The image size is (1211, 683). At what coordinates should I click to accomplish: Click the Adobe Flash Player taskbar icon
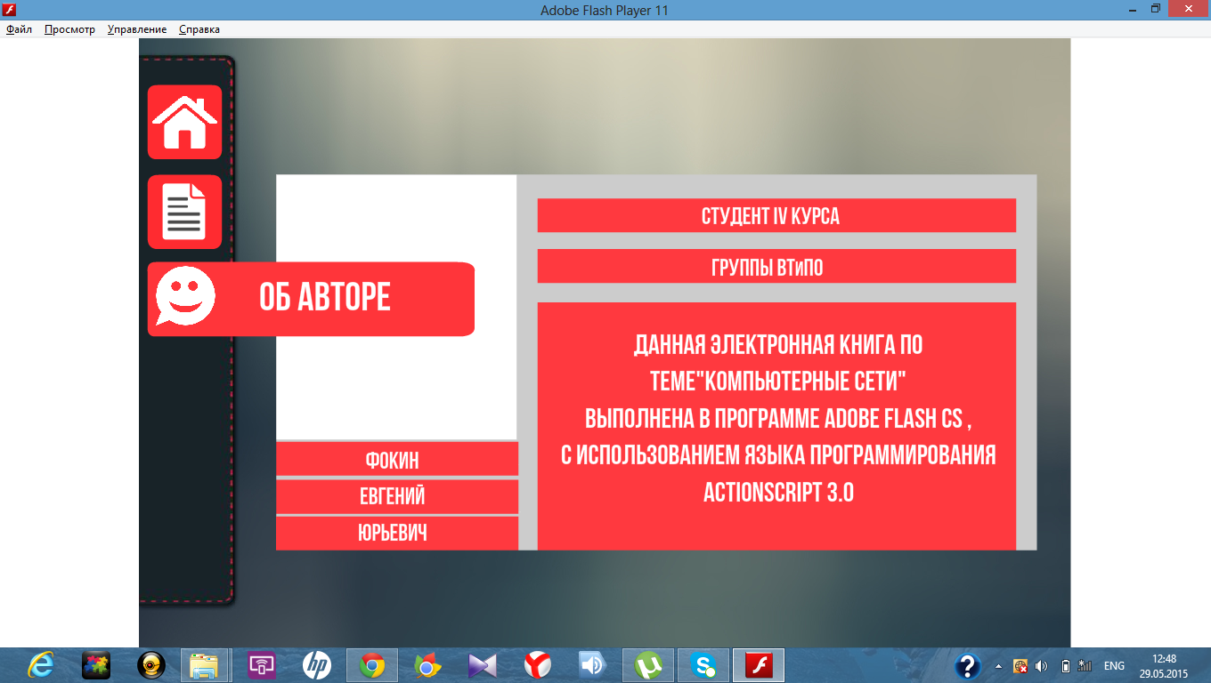758,664
